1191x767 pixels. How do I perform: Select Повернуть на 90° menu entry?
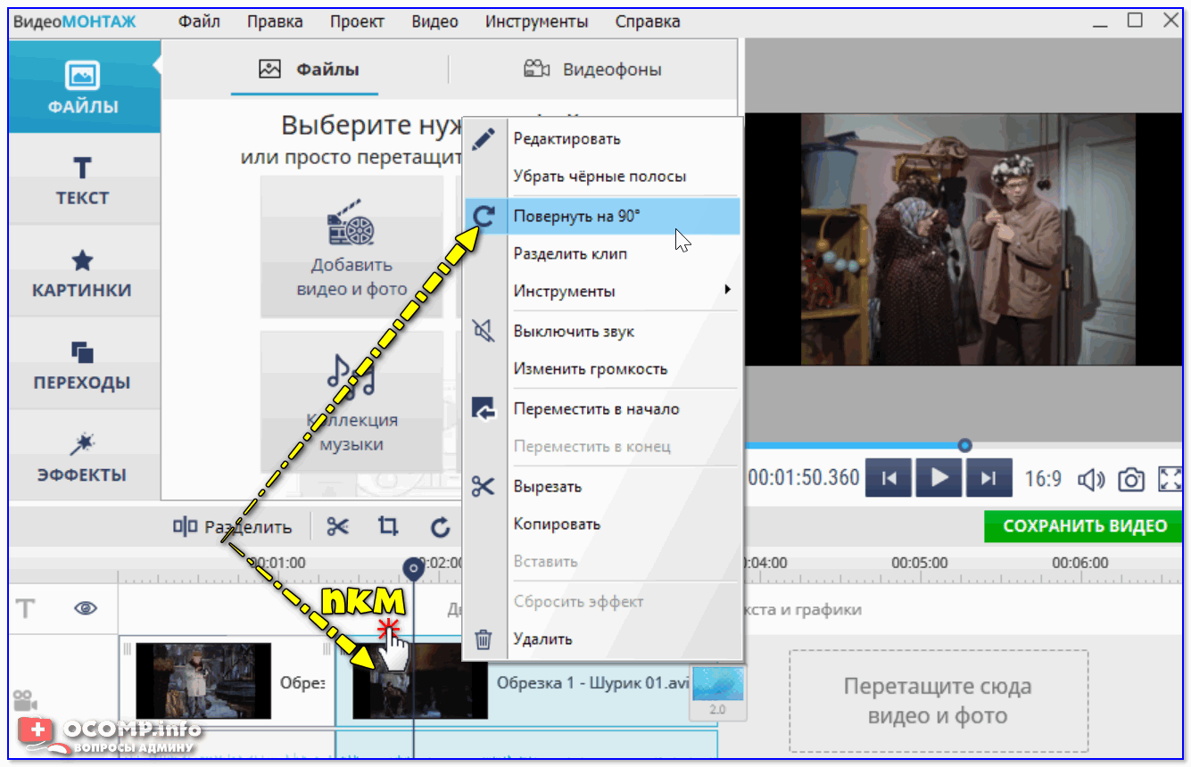pos(602,216)
